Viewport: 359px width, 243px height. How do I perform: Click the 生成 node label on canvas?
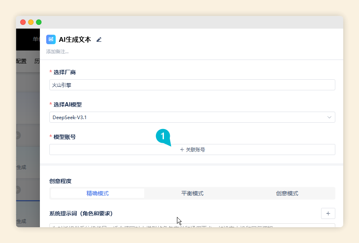(21, 167)
